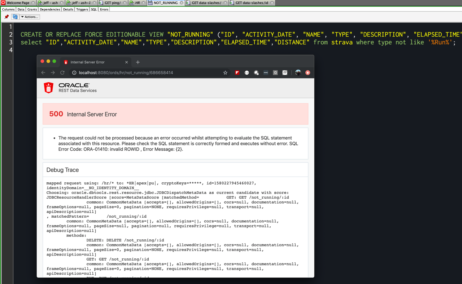Click the 'ORACLE REST Data Services' title text
Image resolution: width=462 pixels, height=284 pixels.
point(78,88)
